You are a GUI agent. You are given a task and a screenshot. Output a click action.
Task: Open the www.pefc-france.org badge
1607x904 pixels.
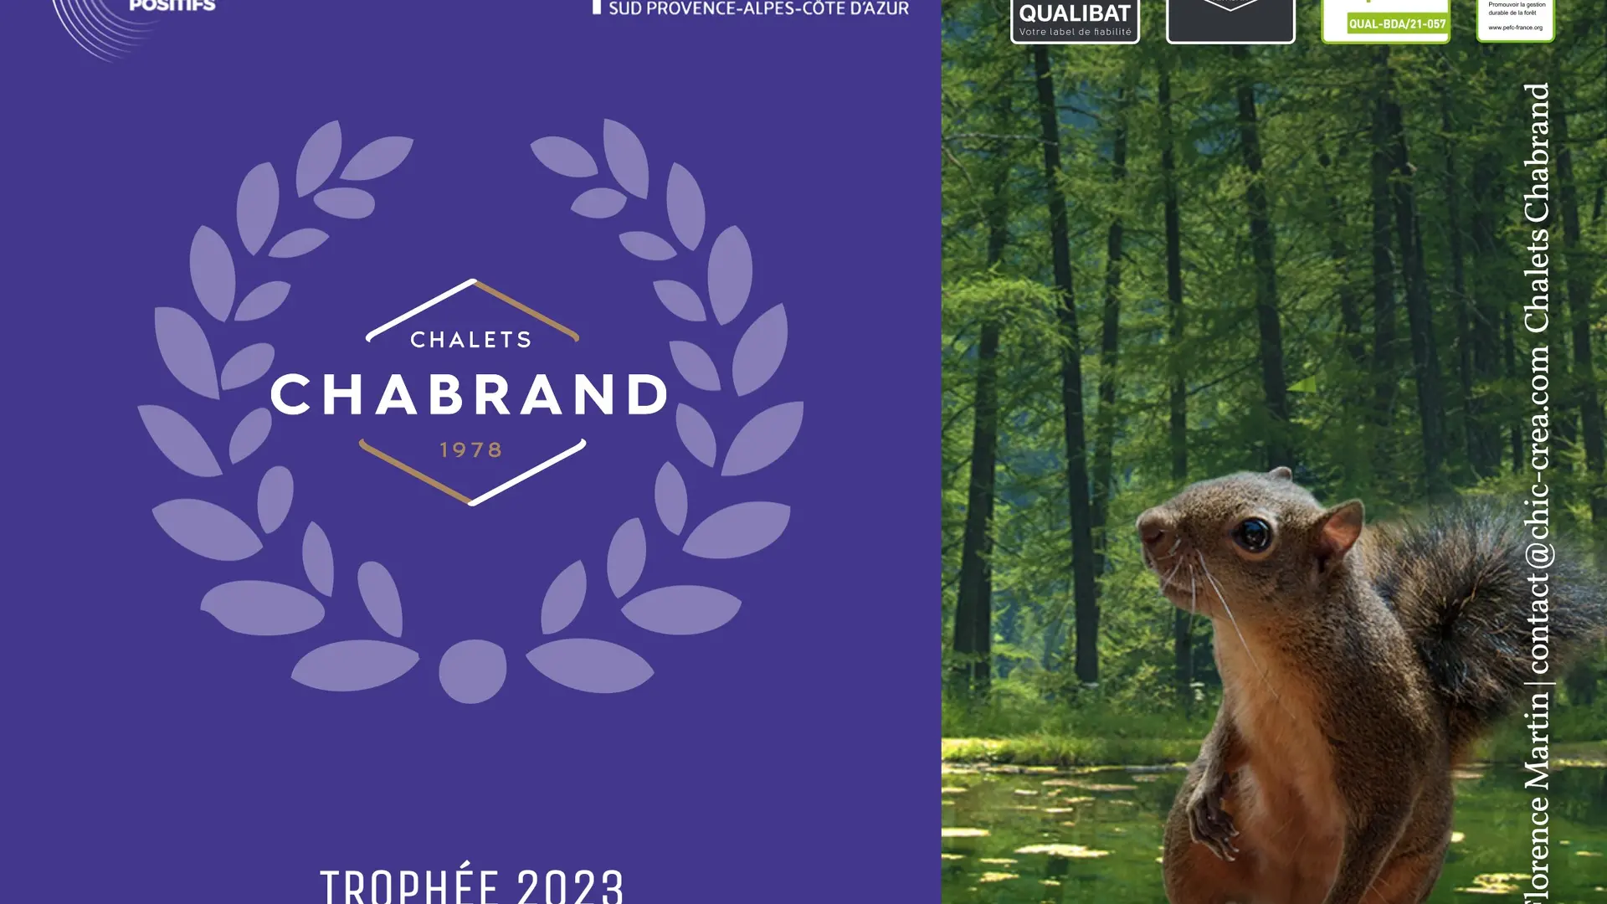pyautogui.click(x=1515, y=20)
